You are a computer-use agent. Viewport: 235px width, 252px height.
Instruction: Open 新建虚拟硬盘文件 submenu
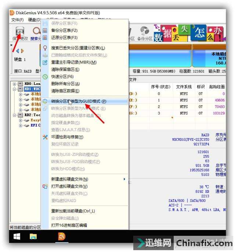coord(70,179)
